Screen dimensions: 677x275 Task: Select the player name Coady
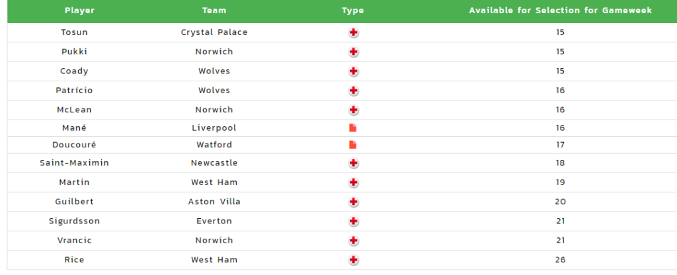click(x=74, y=71)
